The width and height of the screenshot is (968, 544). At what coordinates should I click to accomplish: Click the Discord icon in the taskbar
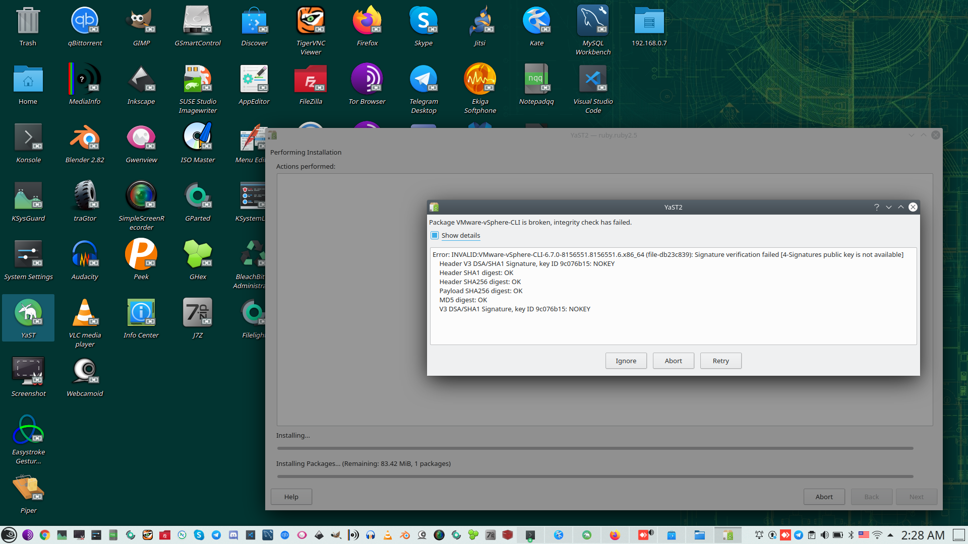tap(233, 535)
